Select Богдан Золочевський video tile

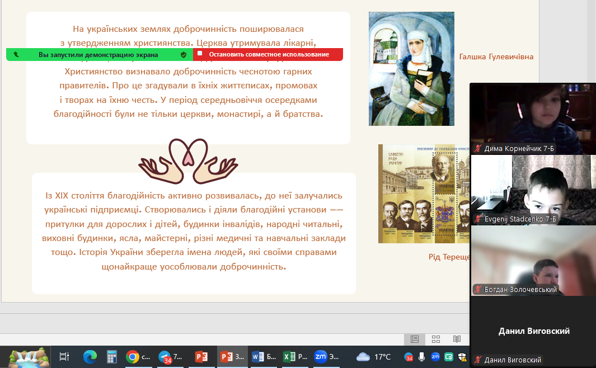[x=533, y=261]
